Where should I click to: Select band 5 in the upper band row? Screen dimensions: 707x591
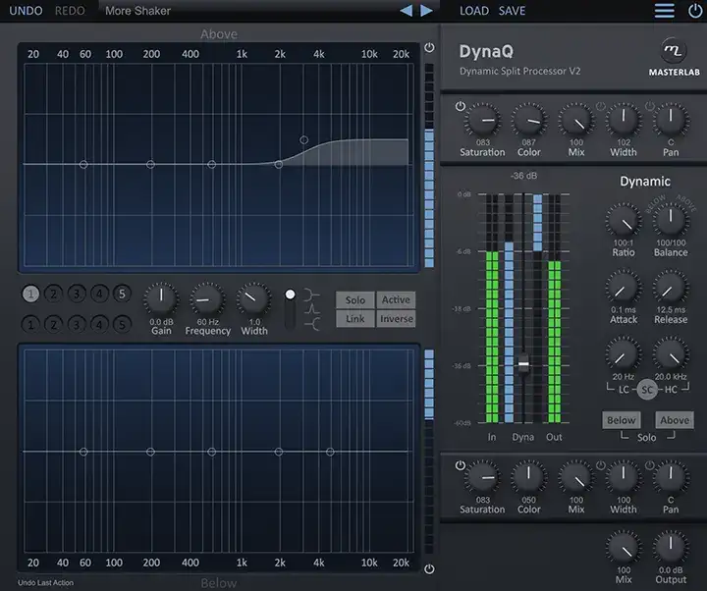[x=122, y=294]
